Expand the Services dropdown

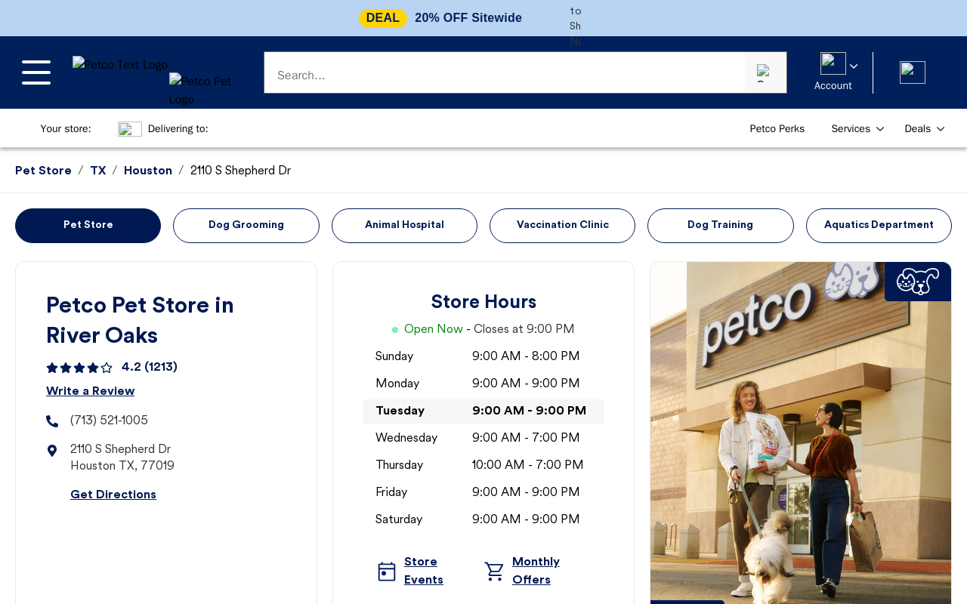click(857, 129)
